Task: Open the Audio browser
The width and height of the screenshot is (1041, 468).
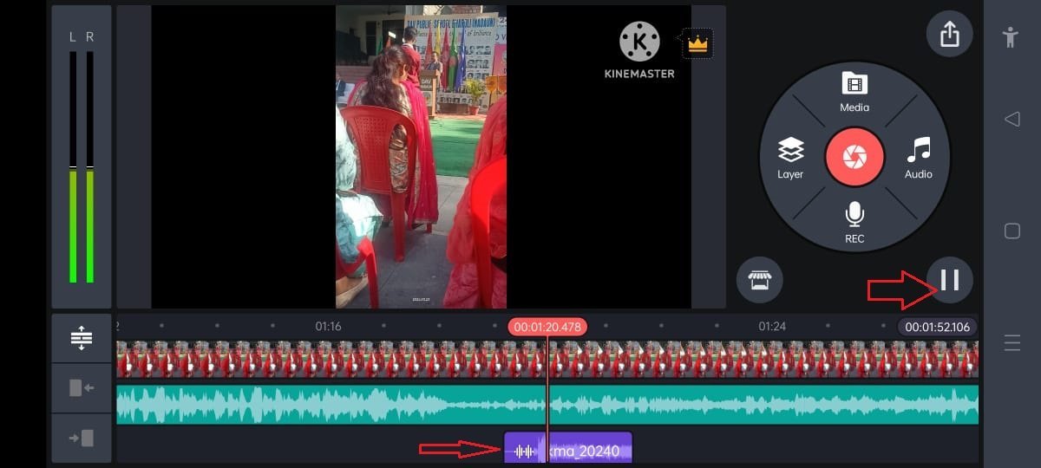Action: coord(918,159)
